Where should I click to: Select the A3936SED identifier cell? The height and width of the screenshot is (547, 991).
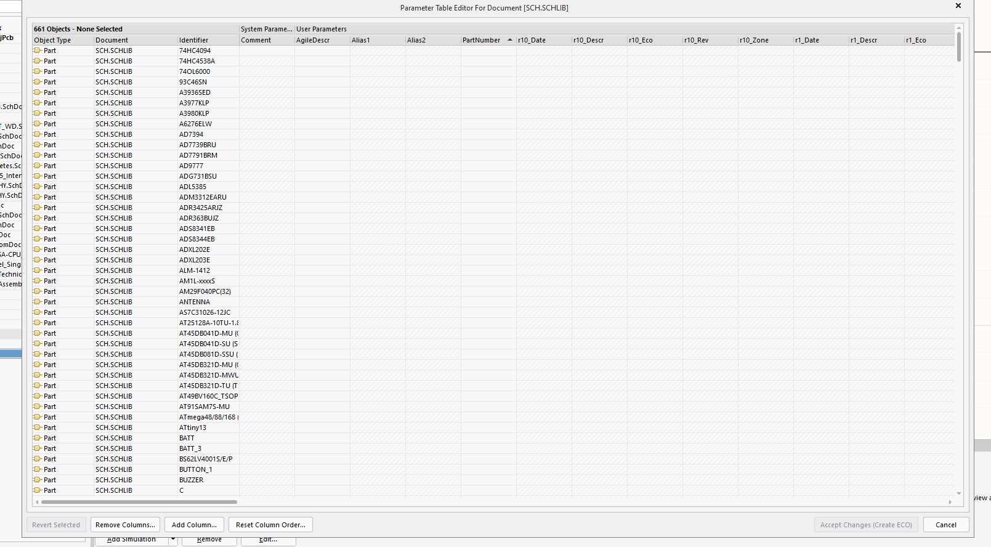click(208, 92)
